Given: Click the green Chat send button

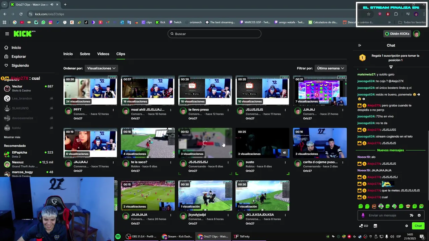Looking at the screenshot, I should point(418,226).
